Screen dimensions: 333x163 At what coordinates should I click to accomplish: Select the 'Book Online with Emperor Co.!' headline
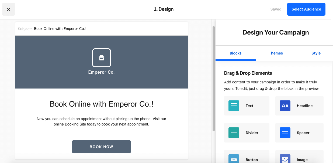[102, 104]
